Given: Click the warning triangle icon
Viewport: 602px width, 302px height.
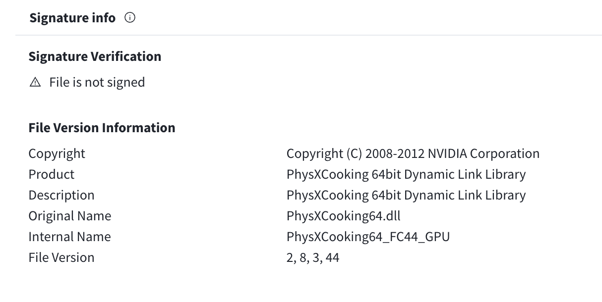Looking at the screenshot, I should pyautogui.click(x=35, y=83).
